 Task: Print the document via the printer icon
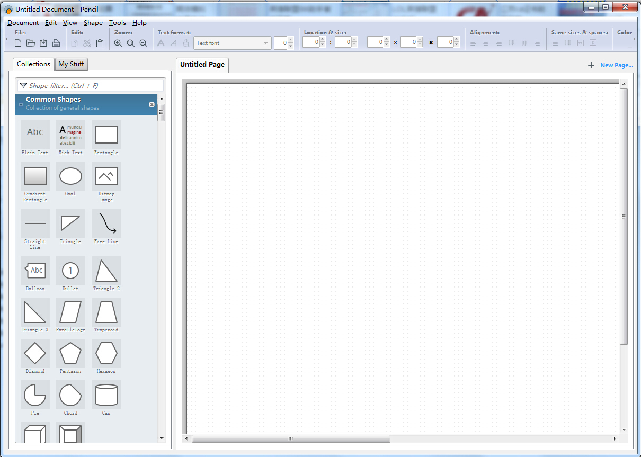56,43
